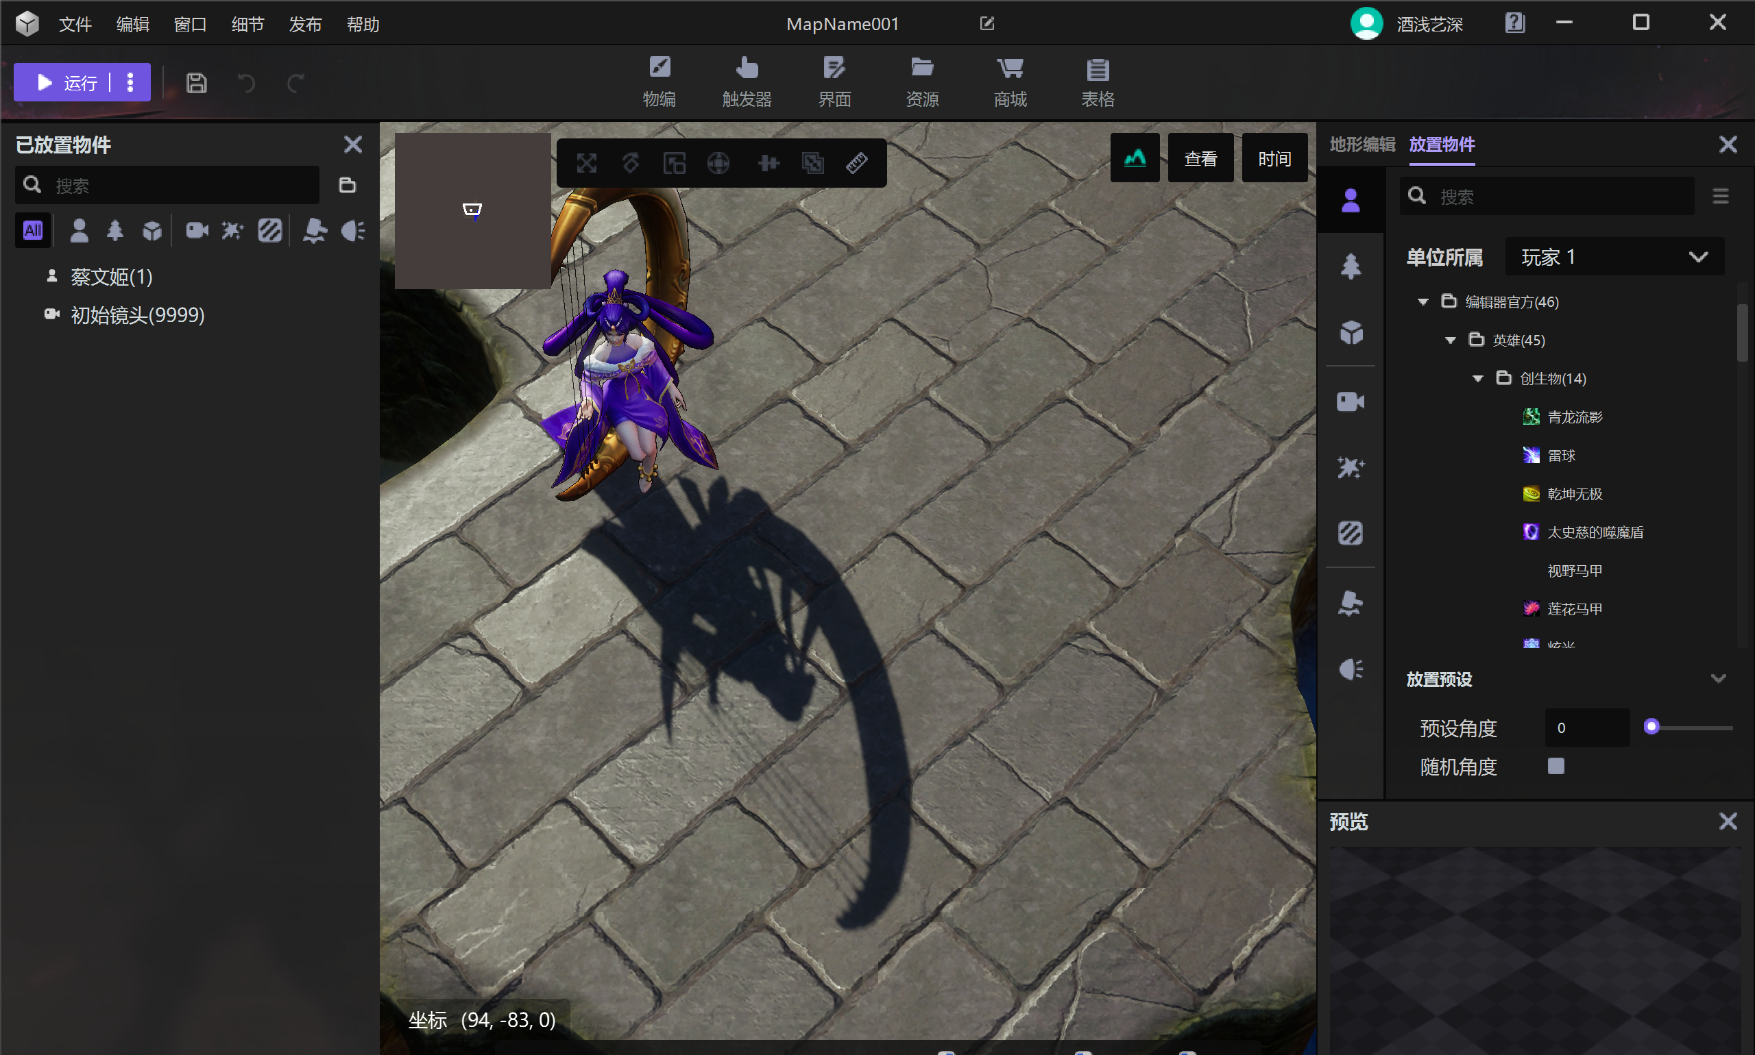
Task: Open run options three-dot menu
Action: pyautogui.click(x=130, y=82)
